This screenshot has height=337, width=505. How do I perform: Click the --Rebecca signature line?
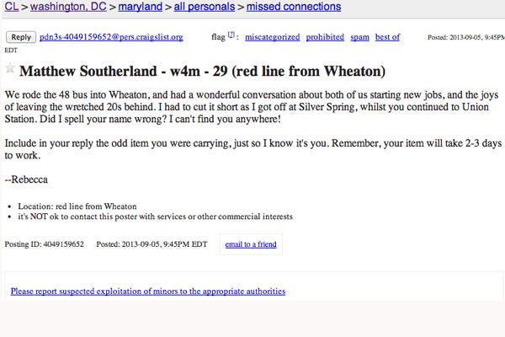coord(28,178)
